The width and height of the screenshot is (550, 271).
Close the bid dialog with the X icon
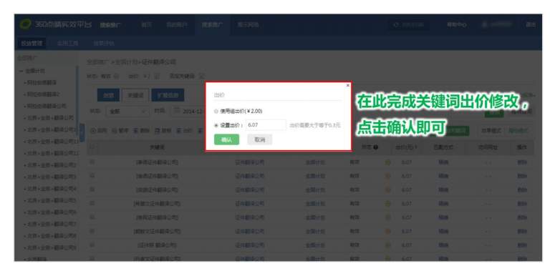(x=347, y=85)
